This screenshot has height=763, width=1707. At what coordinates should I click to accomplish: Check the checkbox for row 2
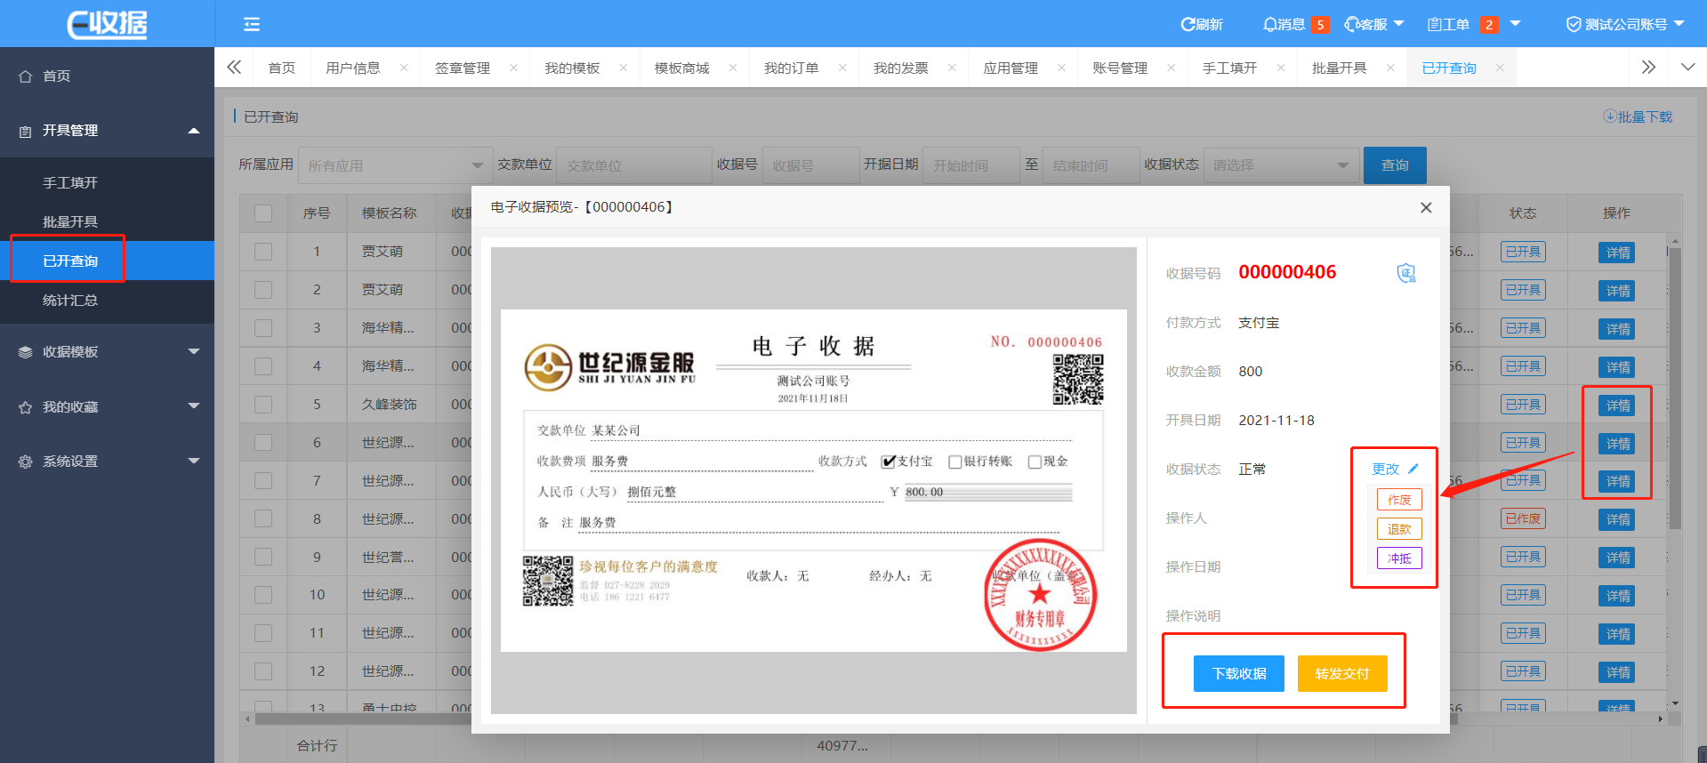click(263, 290)
